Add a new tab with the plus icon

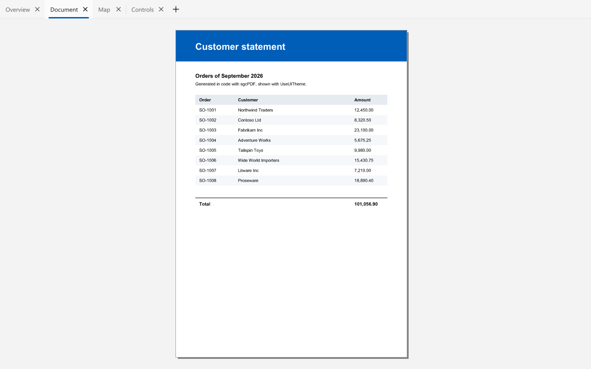click(176, 9)
